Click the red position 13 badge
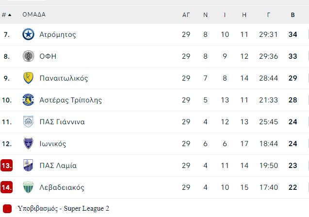309x217 pixels. pos(6,166)
